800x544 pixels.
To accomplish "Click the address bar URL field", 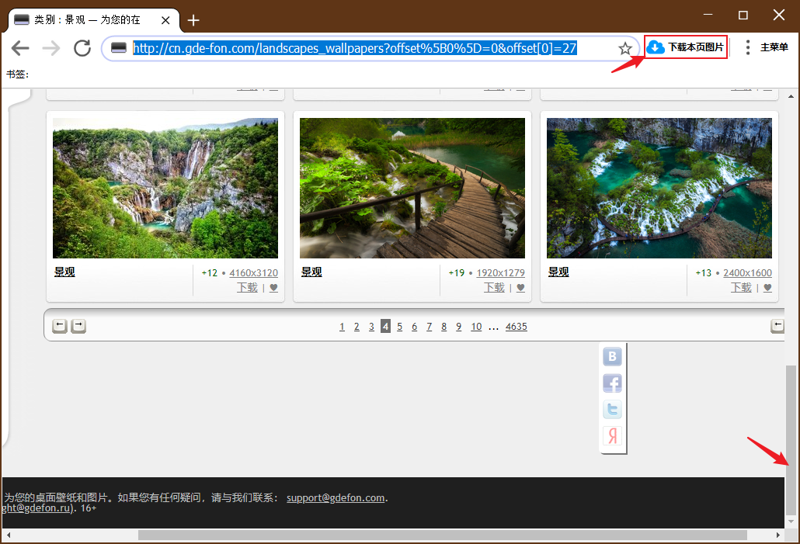I will click(355, 48).
